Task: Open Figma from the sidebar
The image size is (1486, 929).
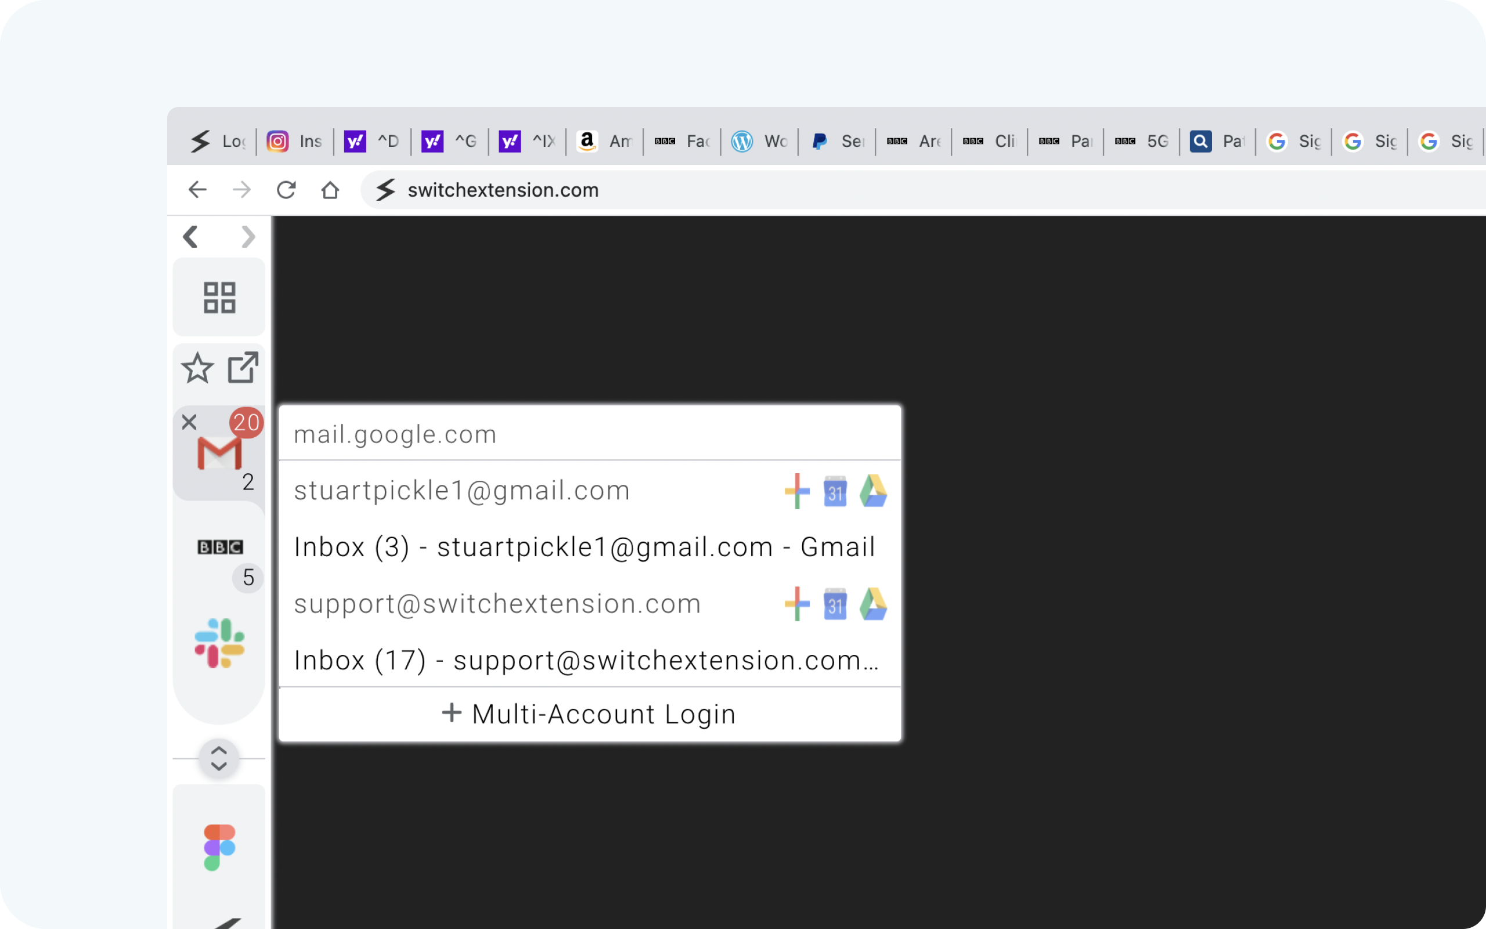Action: 218,848
